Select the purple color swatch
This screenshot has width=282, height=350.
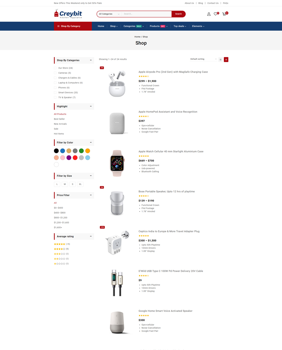click(x=69, y=158)
